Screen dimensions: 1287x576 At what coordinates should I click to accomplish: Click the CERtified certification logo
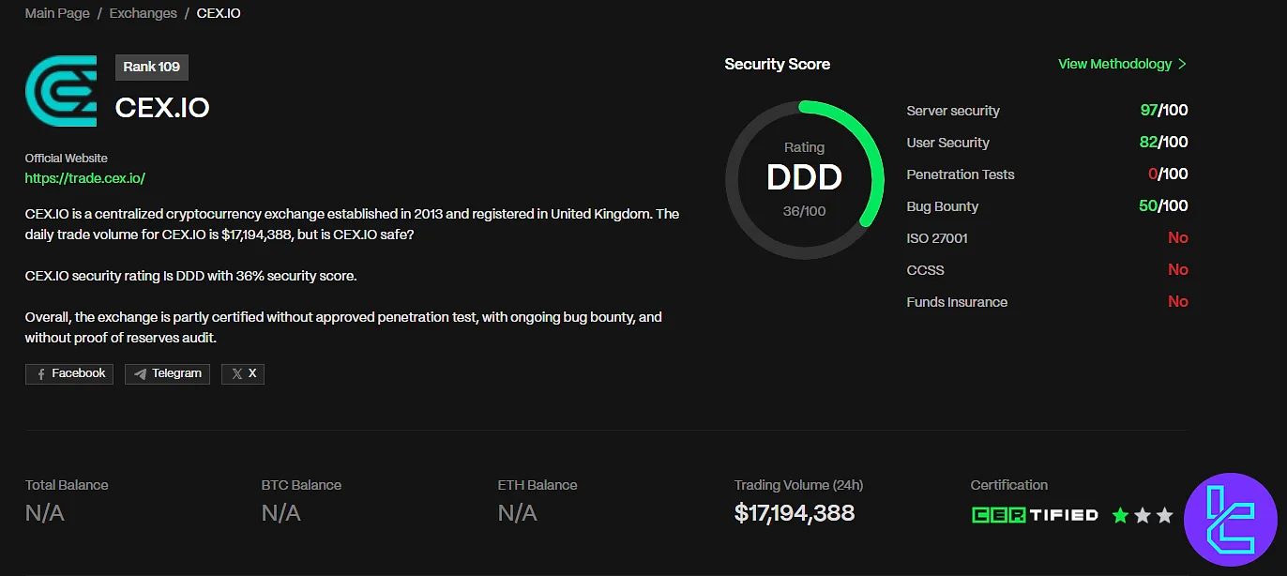pyautogui.click(x=1035, y=515)
